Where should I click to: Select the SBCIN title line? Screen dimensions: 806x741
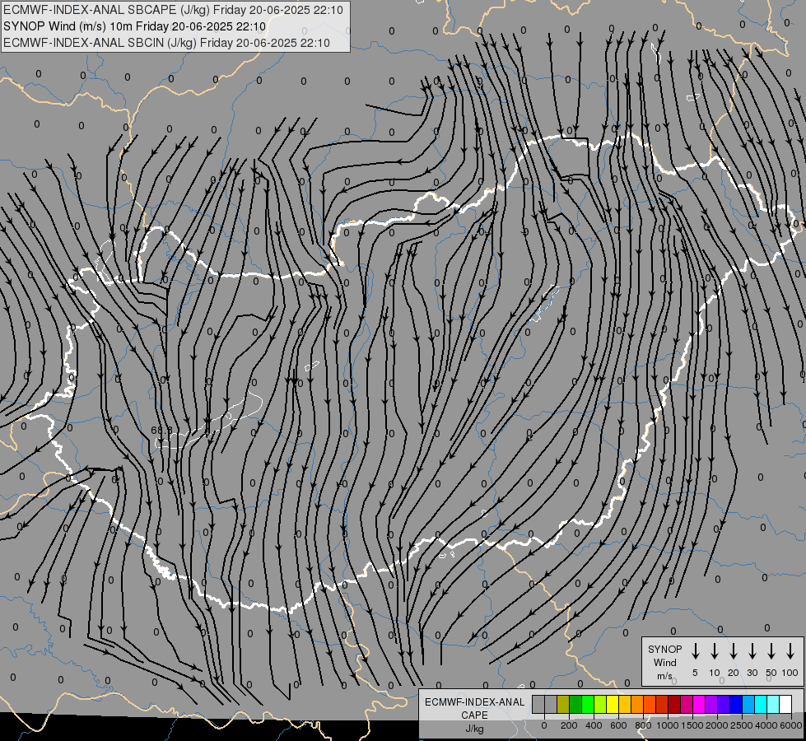coord(166,43)
